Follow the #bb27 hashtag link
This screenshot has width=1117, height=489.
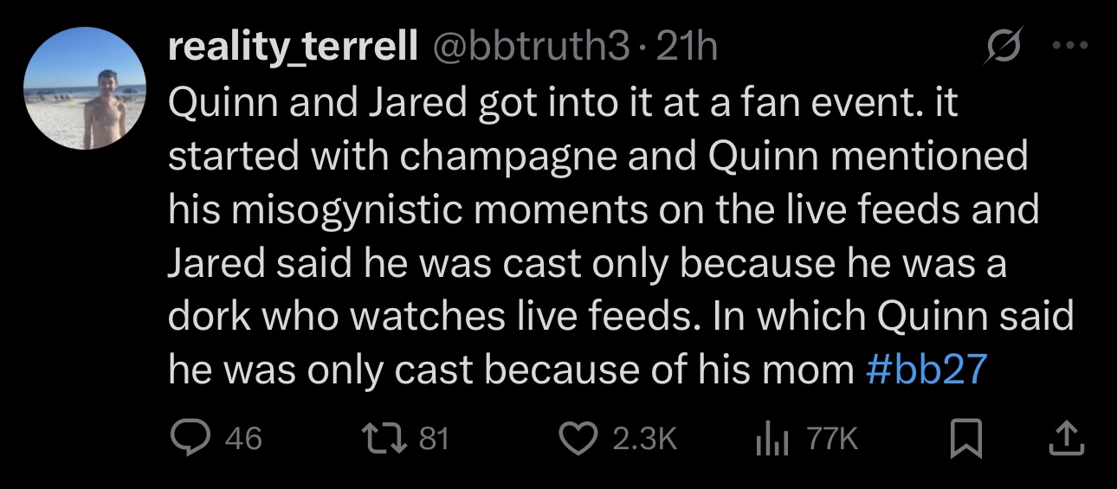pyautogui.click(x=926, y=370)
